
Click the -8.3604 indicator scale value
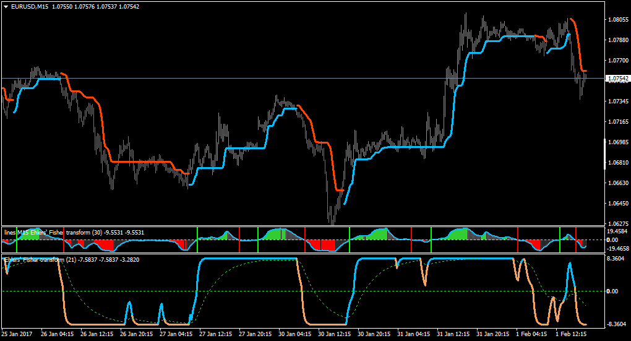click(616, 324)
